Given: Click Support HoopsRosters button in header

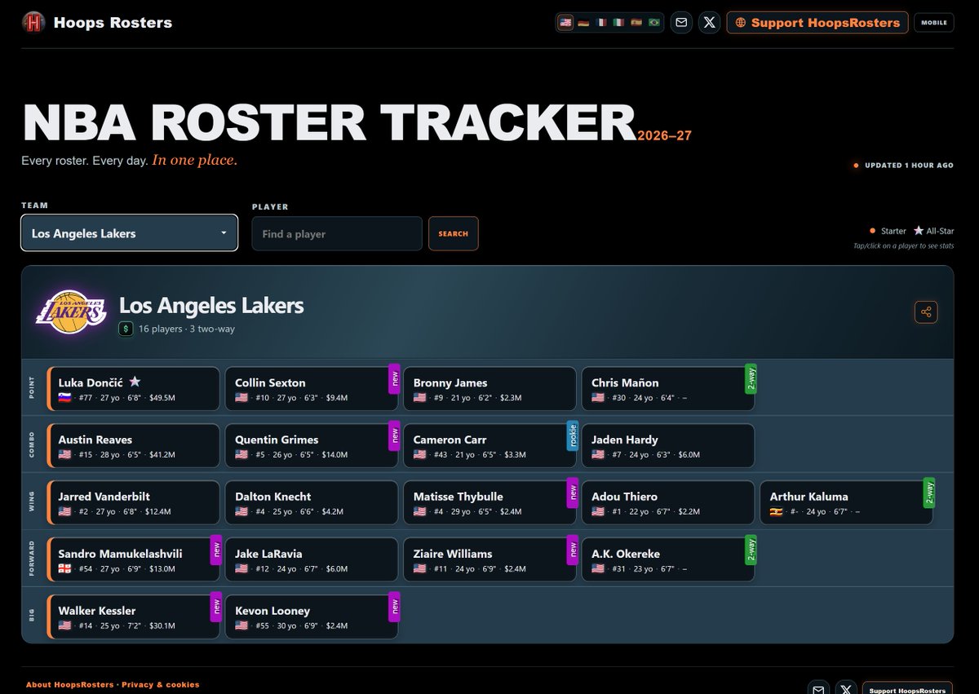Looking at the screenshot, I should coord(817,23).
